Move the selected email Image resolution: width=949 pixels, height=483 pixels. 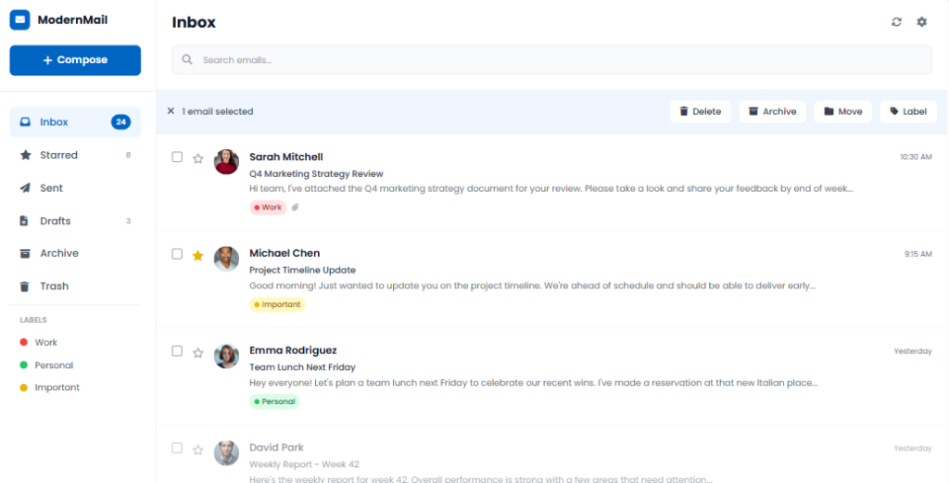[x=843, y=111]
